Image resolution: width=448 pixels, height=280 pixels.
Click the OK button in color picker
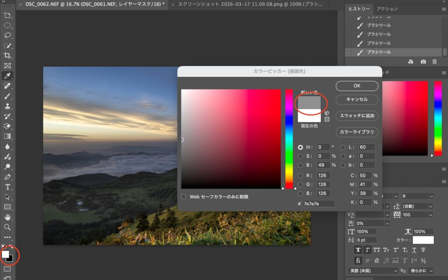[x=357, y=86]
